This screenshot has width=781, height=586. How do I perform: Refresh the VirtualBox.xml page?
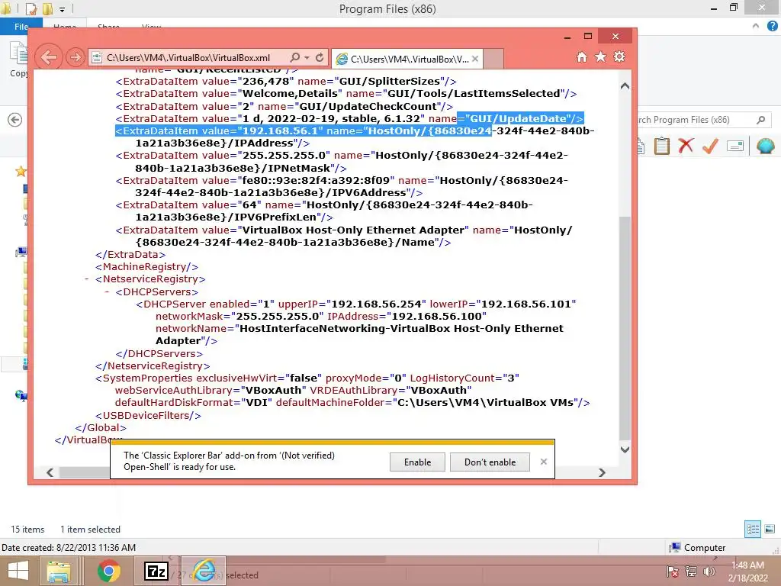(x=320, y=58)
